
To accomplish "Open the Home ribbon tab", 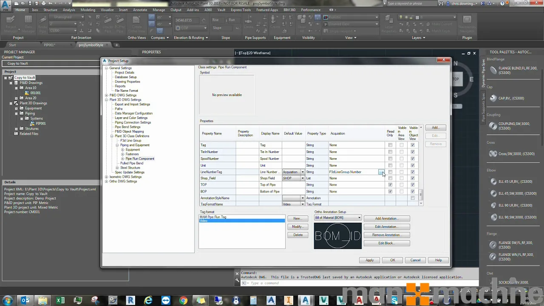I will 20,10.
